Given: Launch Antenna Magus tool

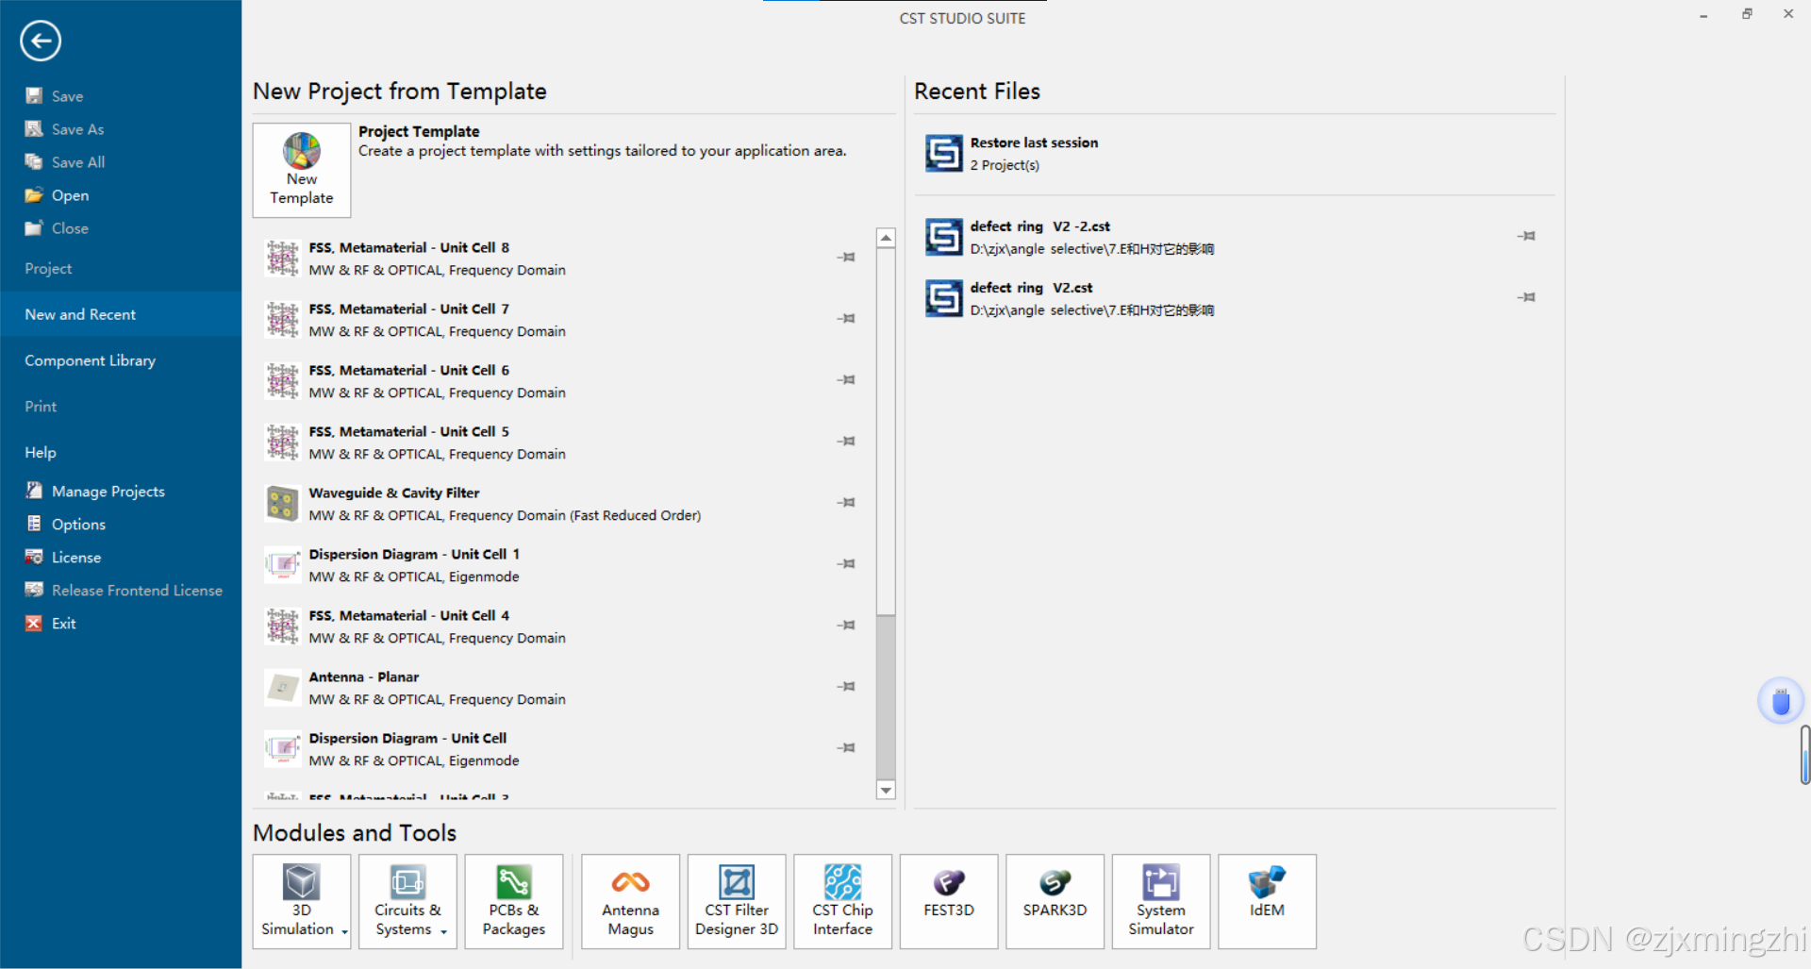Looking at the screenshot, I should [x=630, y=901].
